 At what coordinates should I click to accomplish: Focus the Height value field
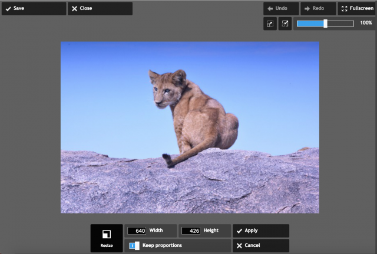(x=190, y=231)
